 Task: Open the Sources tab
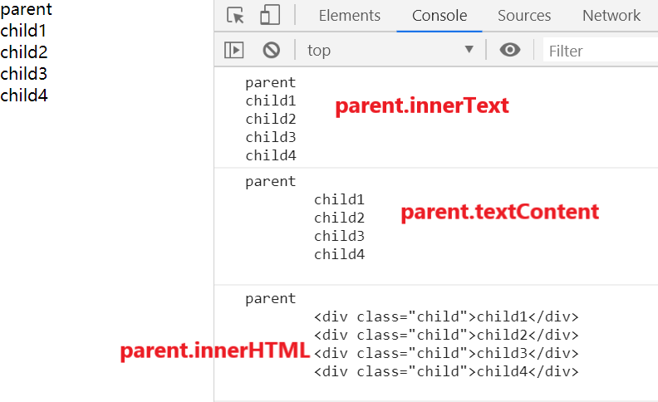pos(524,16)
